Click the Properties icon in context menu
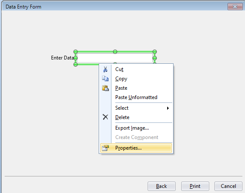 point(105,148)
